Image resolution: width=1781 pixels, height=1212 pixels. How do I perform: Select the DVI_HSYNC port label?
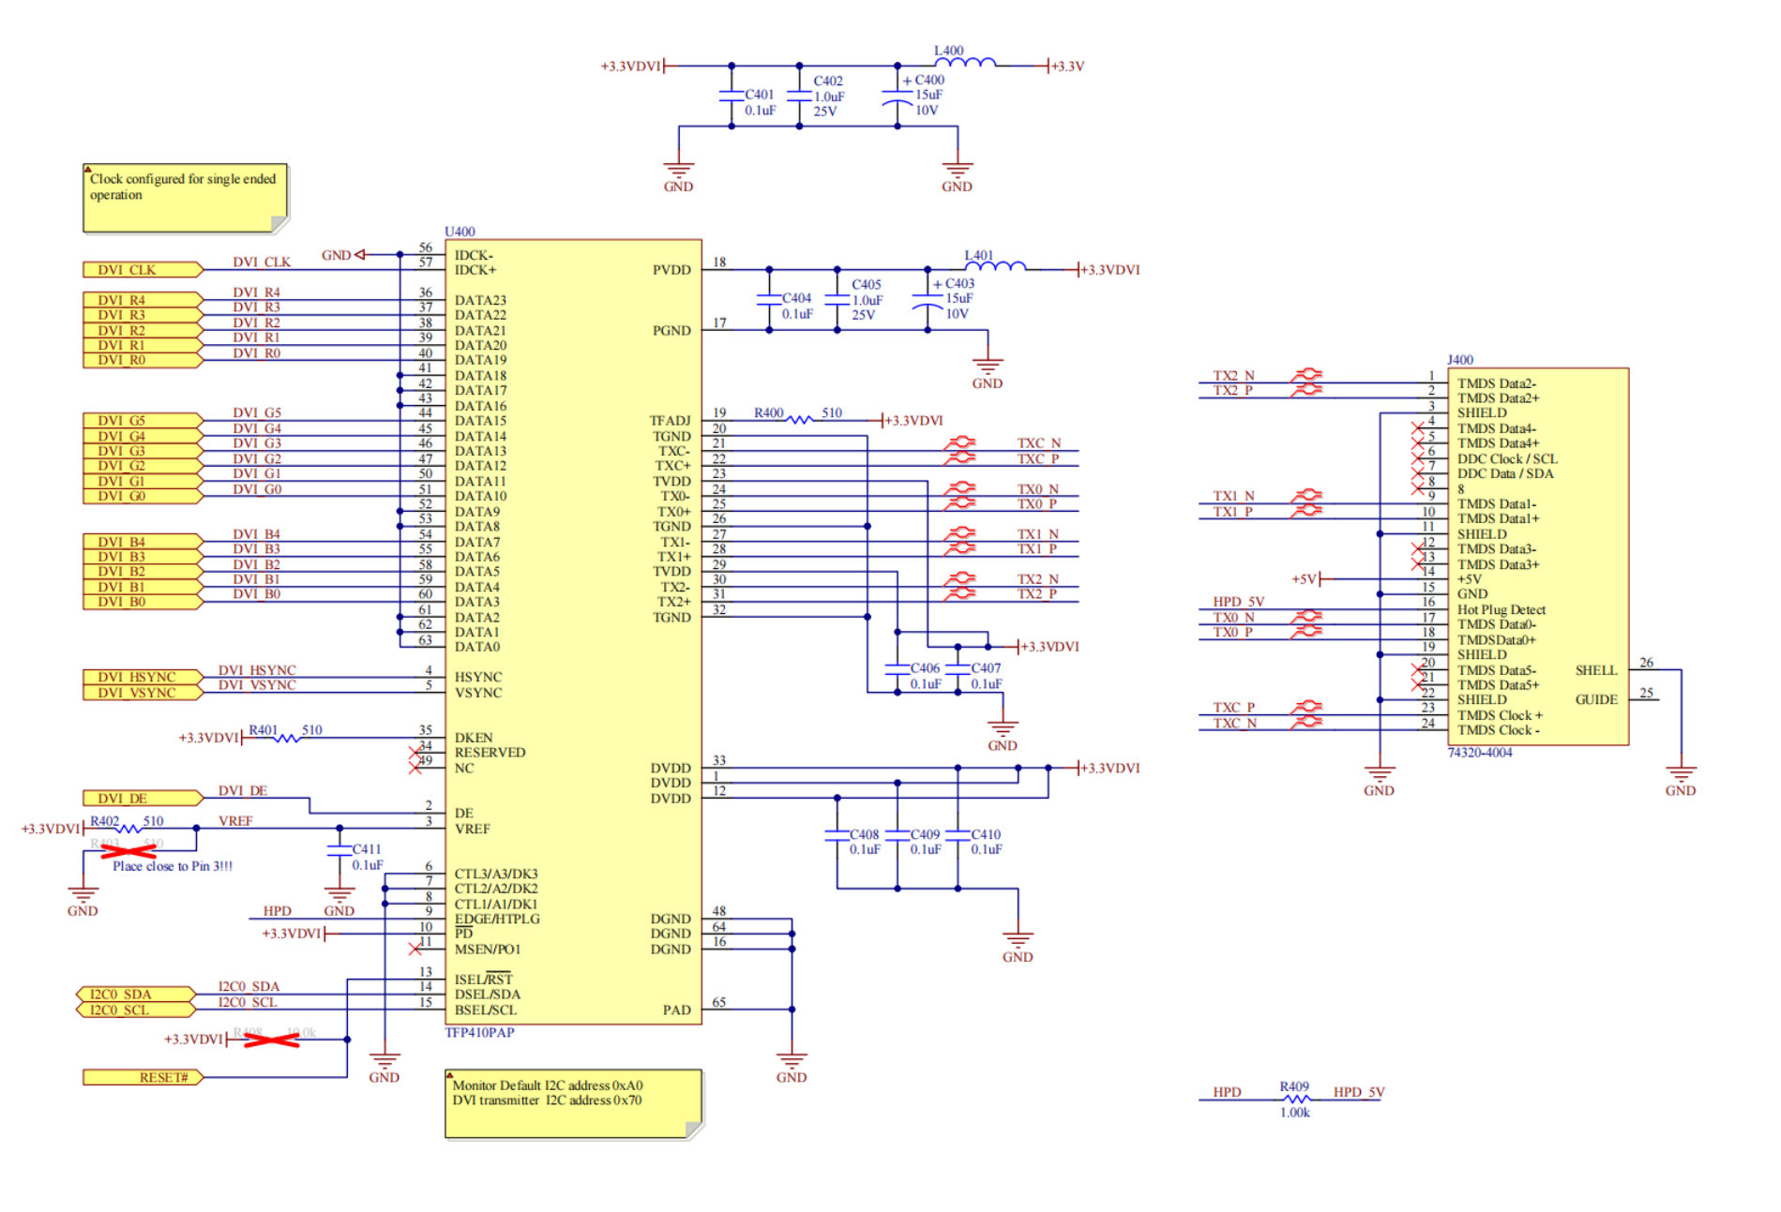(143, 677)
